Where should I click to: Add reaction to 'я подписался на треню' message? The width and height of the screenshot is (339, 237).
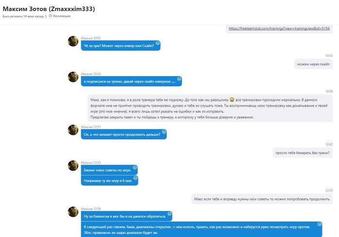click(179, 79)
